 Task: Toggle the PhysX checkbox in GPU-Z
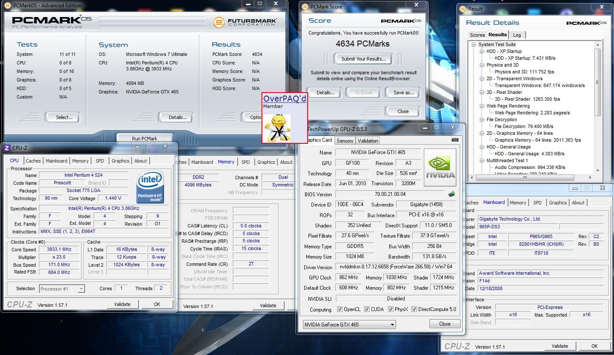(x=391, y=309)
